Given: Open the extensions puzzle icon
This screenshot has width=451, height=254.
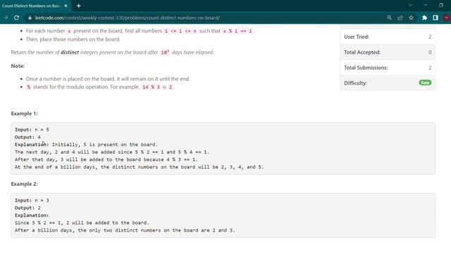Looking at the screenshot, I should pyautogui.click(x=424, y=18).
